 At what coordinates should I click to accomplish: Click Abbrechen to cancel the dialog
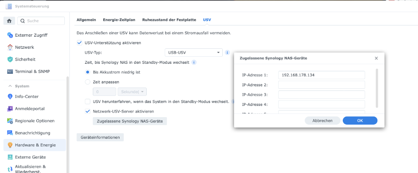(x=322, y=120)
